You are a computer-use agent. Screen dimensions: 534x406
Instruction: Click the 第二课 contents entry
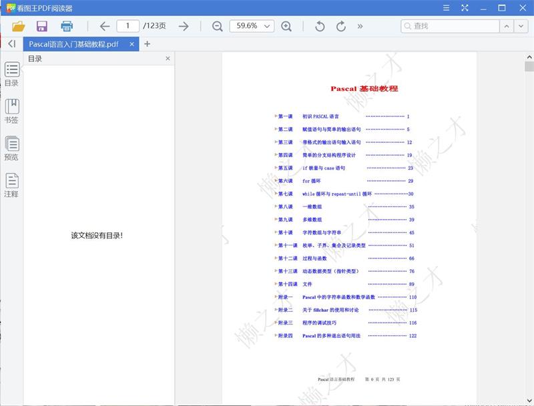(342, 130)
